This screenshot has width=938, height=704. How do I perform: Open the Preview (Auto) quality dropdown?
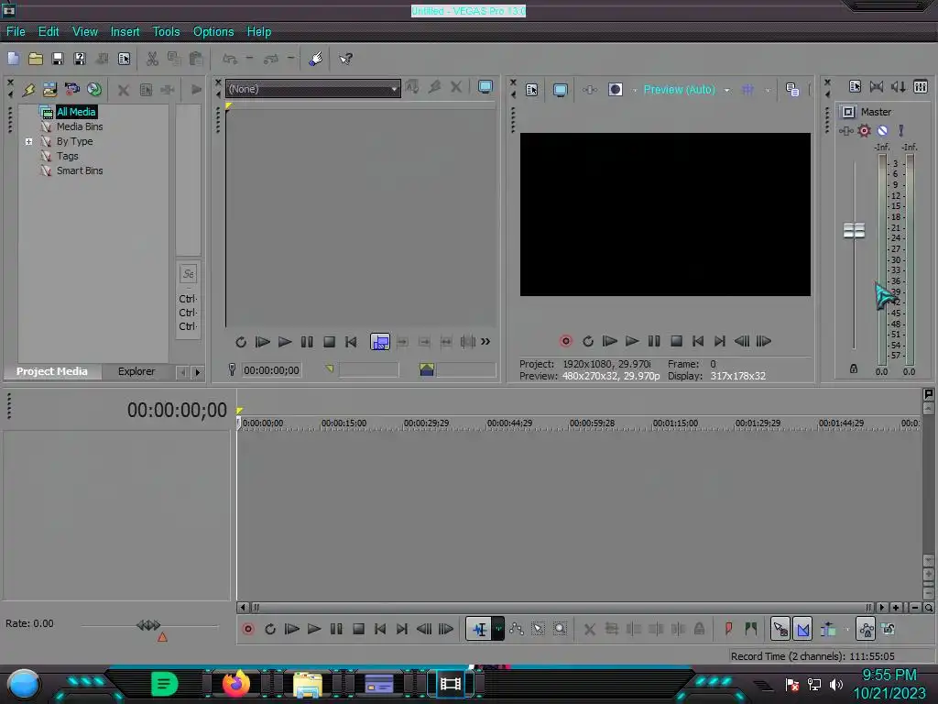click(726, 91)
